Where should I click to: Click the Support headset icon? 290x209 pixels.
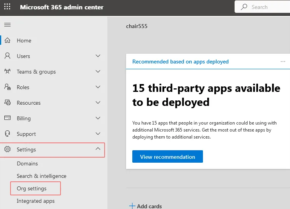[7, 134]
